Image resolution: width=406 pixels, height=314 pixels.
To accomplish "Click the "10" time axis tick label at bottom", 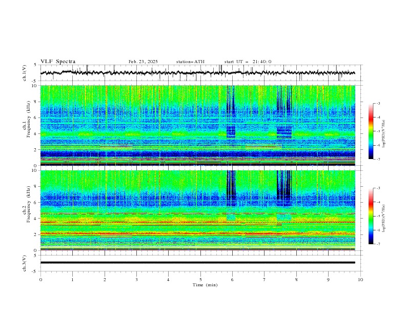I will point(360,280).
